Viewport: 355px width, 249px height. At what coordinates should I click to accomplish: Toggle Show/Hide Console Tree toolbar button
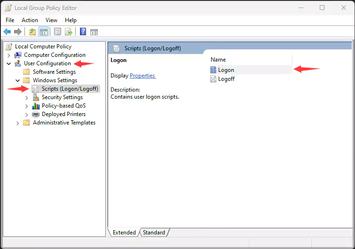click(x=43, y=32)
